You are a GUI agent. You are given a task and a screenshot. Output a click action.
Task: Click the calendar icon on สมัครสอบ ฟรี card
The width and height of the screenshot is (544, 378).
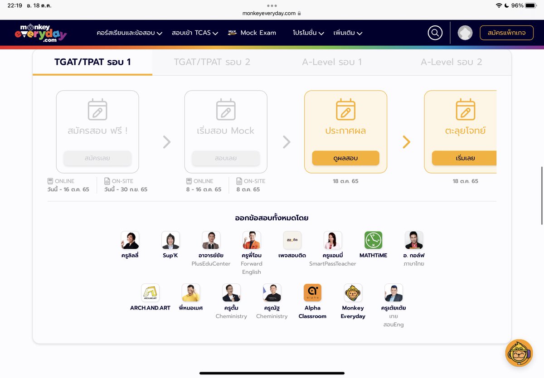pos(97,109)
